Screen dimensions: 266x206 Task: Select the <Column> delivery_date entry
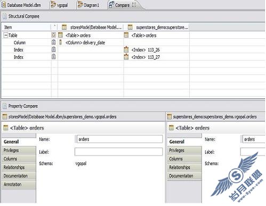click(85, 42)
